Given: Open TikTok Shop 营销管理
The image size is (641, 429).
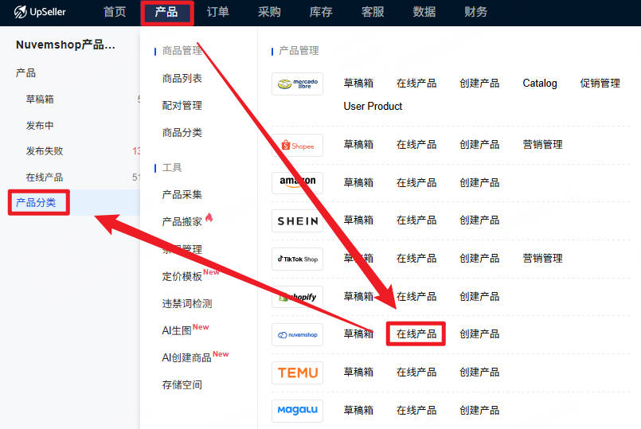Looking at the screenshot, I should tap(542, 259).
